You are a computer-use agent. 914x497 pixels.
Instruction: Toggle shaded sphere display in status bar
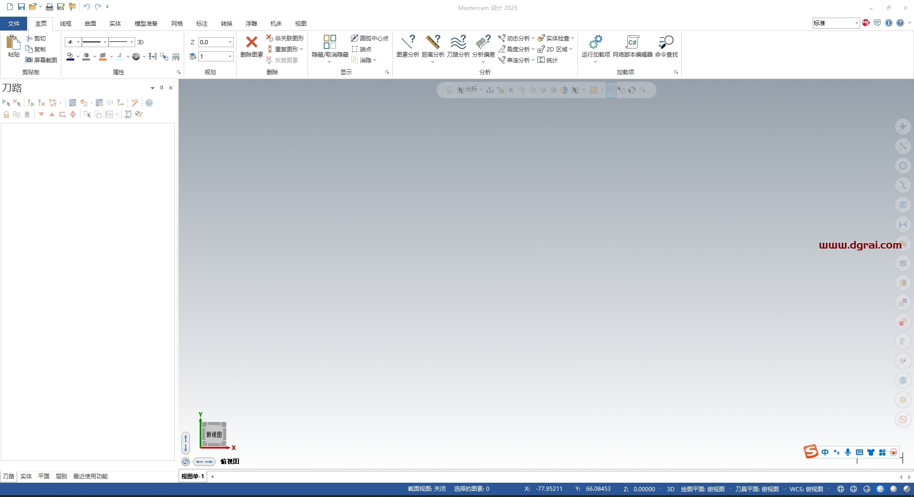(x=881, y=489)
